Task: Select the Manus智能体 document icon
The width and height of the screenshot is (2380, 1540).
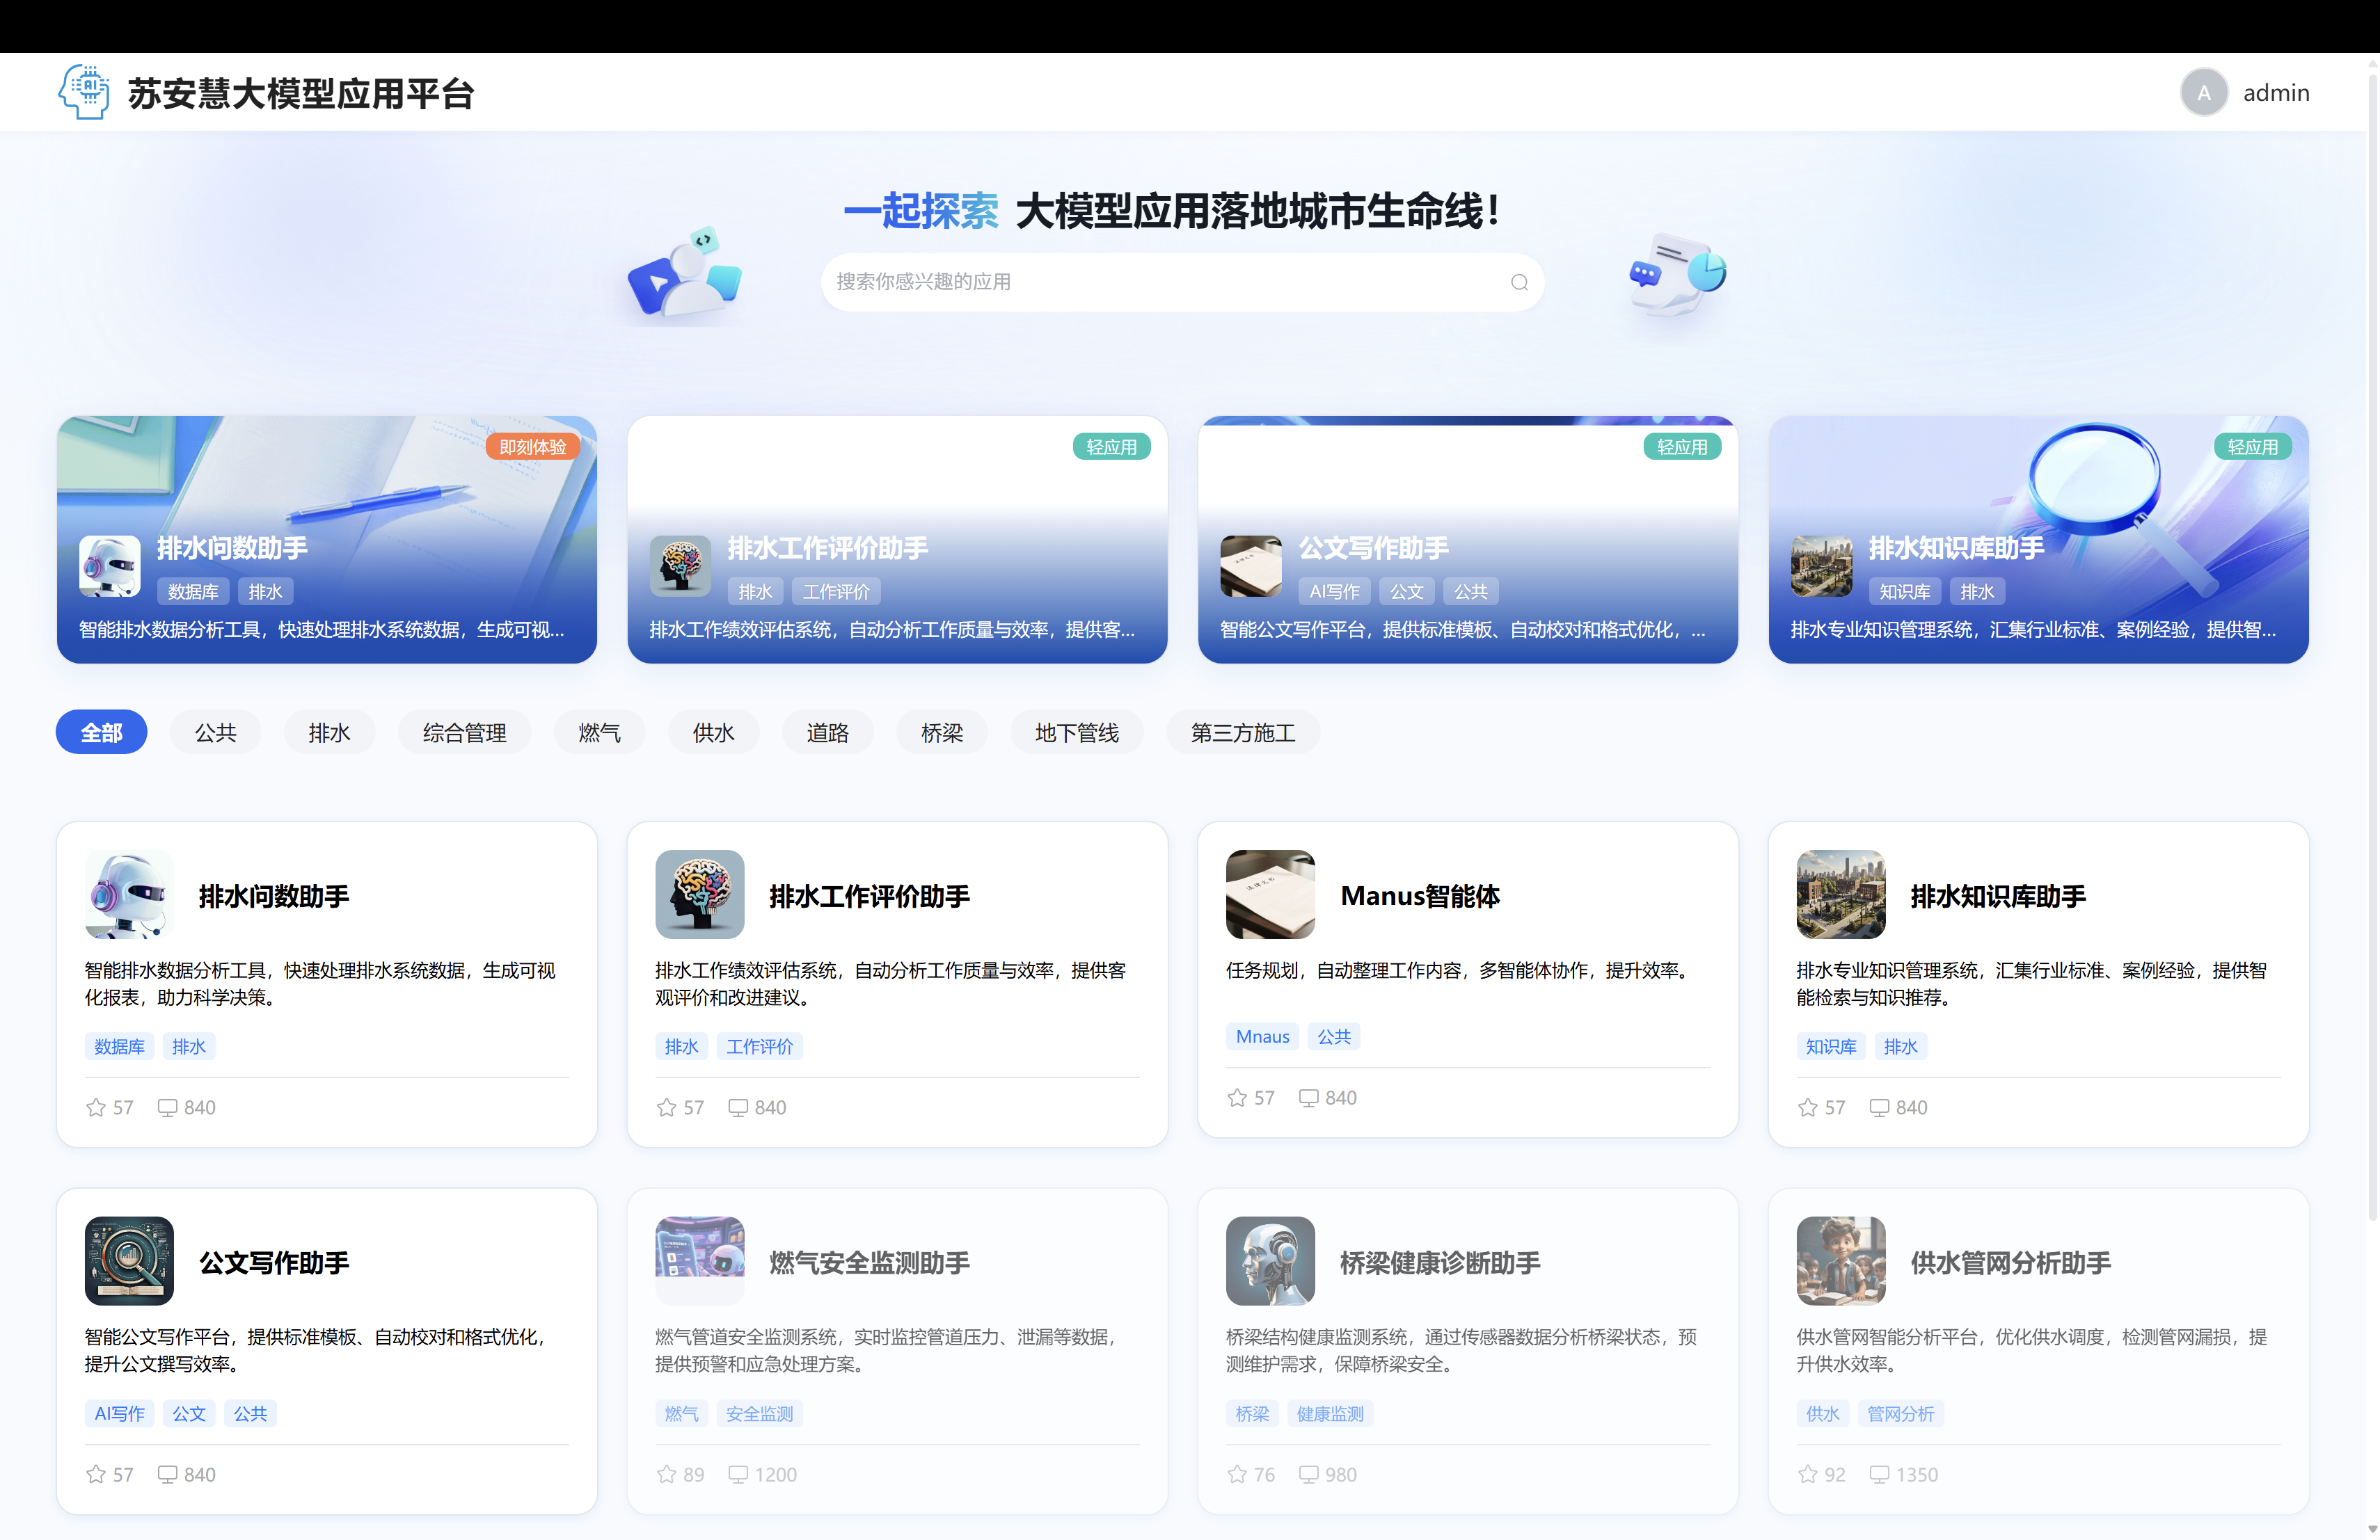Action: [x=1270, y=895]
